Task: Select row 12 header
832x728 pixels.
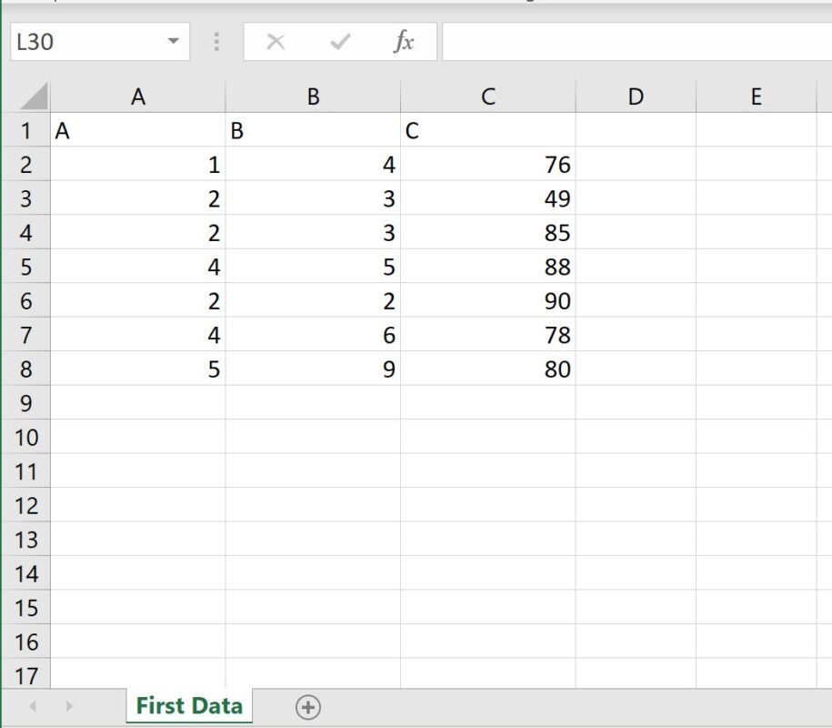Action: [x=26, y=505]
